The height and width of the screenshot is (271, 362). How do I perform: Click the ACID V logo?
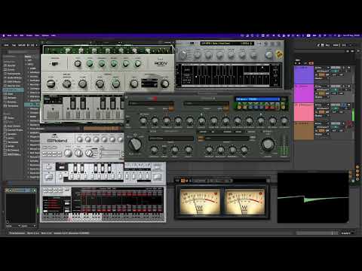pyautogui.click(x=161, y=63)
